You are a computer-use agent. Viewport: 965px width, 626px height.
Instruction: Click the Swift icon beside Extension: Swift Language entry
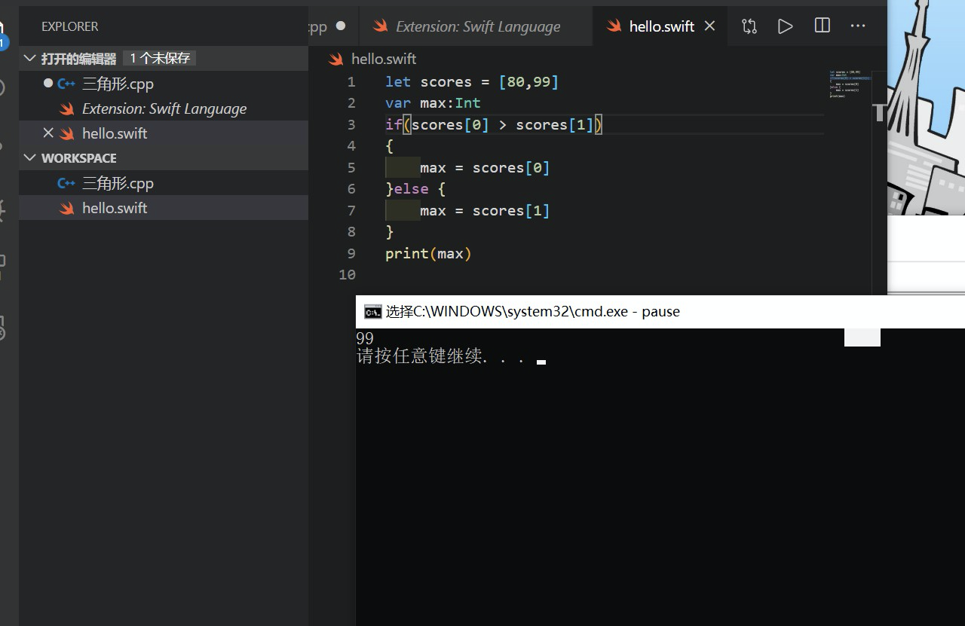point(66,108)
